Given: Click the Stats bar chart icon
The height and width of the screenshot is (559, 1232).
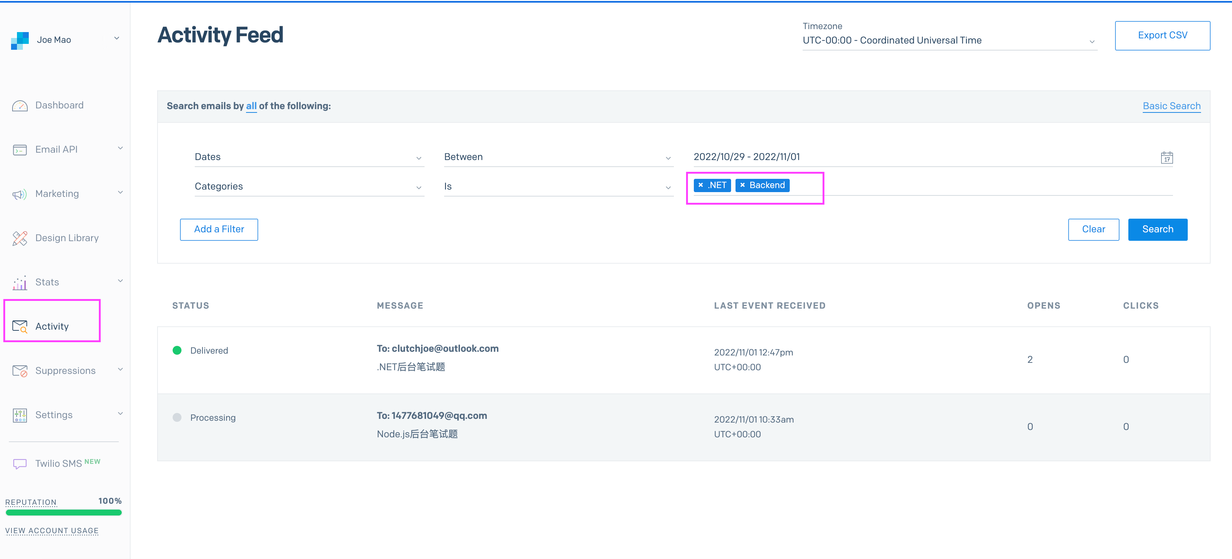Looking at the screenshot, I should click(x=20, y=282).
